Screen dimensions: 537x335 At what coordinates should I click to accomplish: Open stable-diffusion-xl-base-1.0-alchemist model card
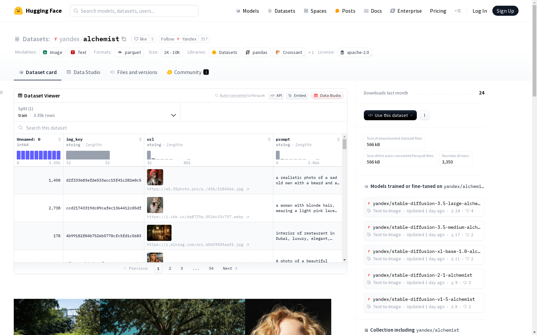point(424,255)
